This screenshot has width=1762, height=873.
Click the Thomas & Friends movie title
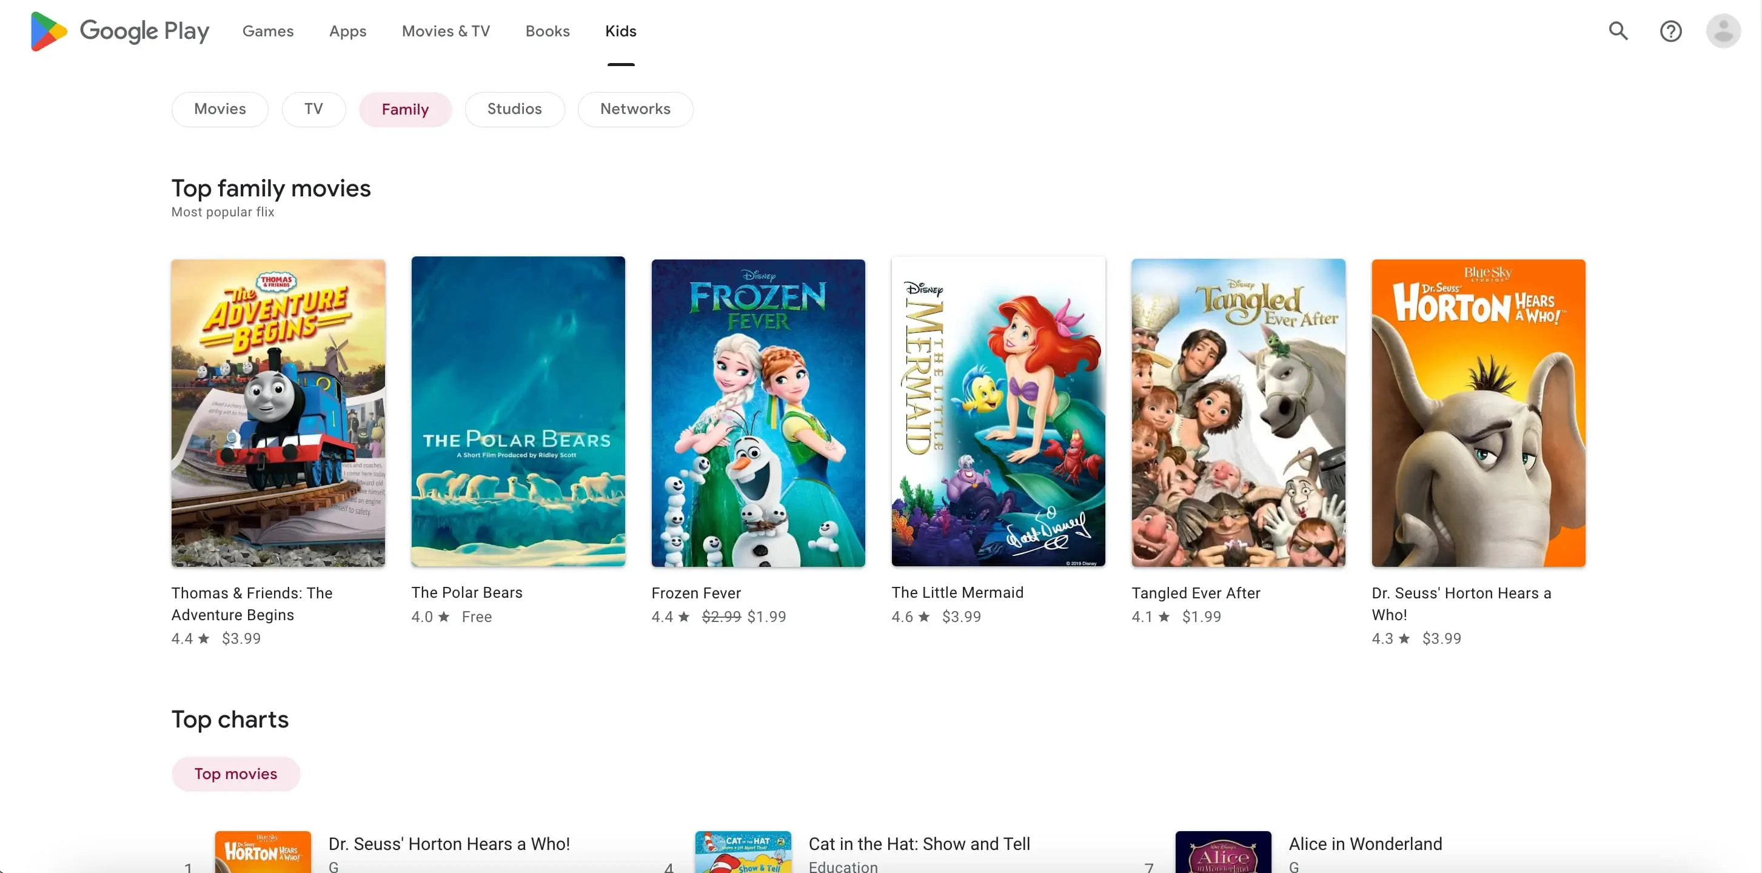(x=252, y=603)
